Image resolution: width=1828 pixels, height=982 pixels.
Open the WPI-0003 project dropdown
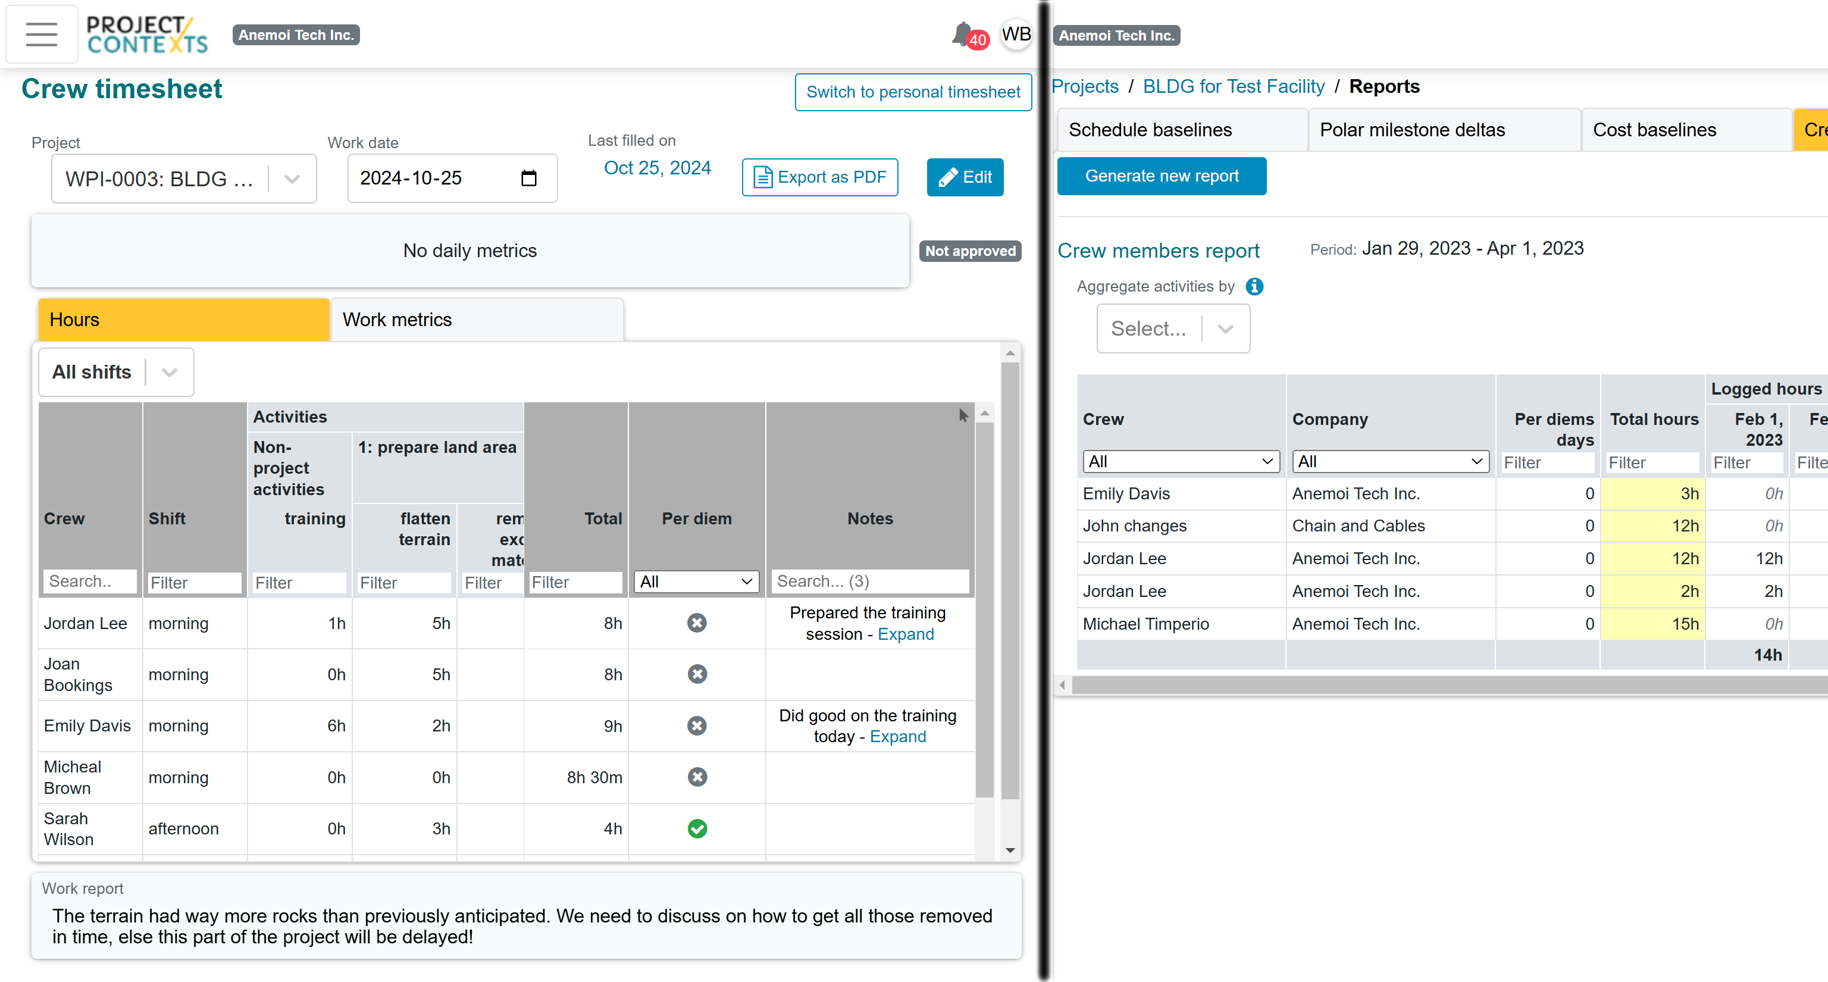pyautogui.click(x=291, y=179)
